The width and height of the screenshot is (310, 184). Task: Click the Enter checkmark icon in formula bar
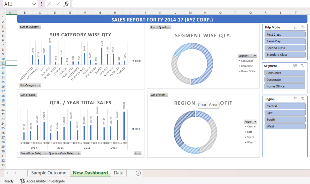tap(58, 4)
